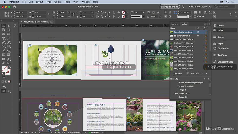This screenshot has height=134, width=238.
Task: Open the Object menu
Action: click(x=58, y=2)
